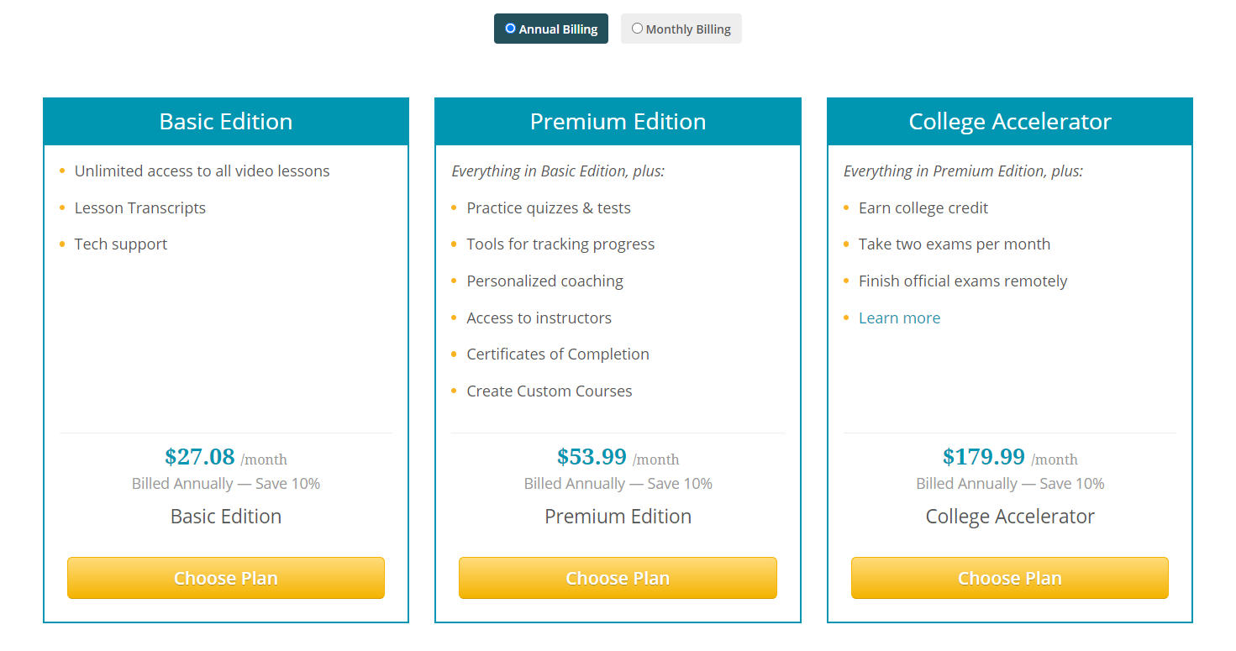Switch to Monthly Billing option

point(637,29)
